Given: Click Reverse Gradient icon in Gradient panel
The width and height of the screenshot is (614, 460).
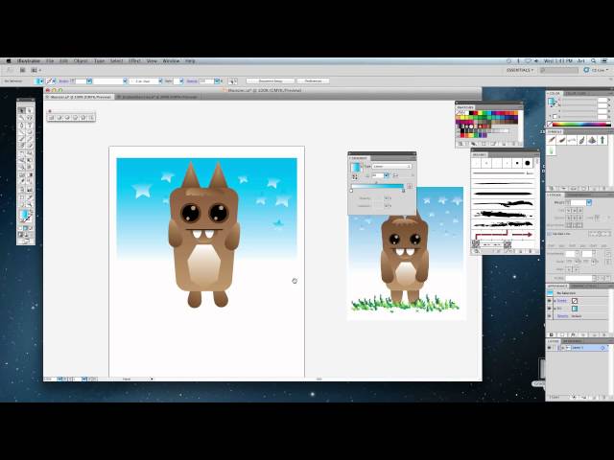Looking at the screenshot, I should tap(355, 176).
